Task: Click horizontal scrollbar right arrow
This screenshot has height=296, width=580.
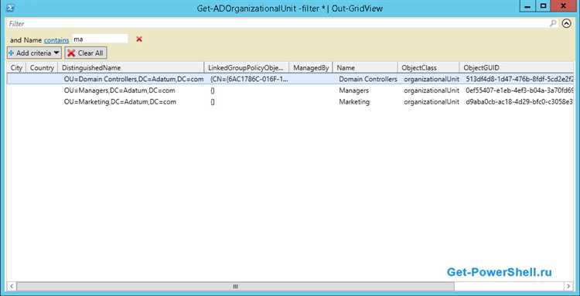Action: tap(568, 287)
